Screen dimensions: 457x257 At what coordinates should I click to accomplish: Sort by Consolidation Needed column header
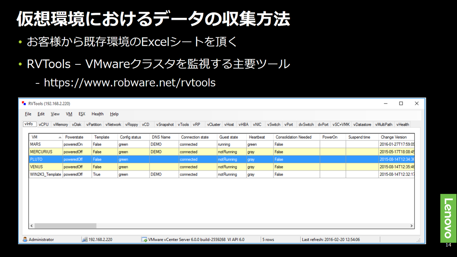(x=296, y=137)
